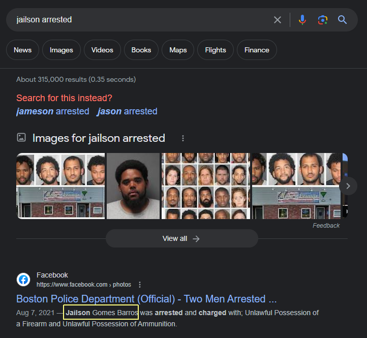Open first mugshots and lounge thumbnail
367x338 pixels.
coord(60,186)
